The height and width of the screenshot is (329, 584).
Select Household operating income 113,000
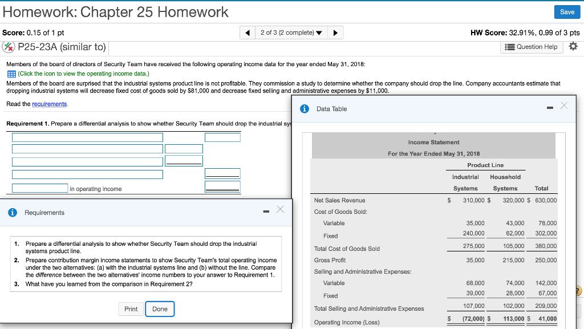pyautogui.click(x=513, y=319)
